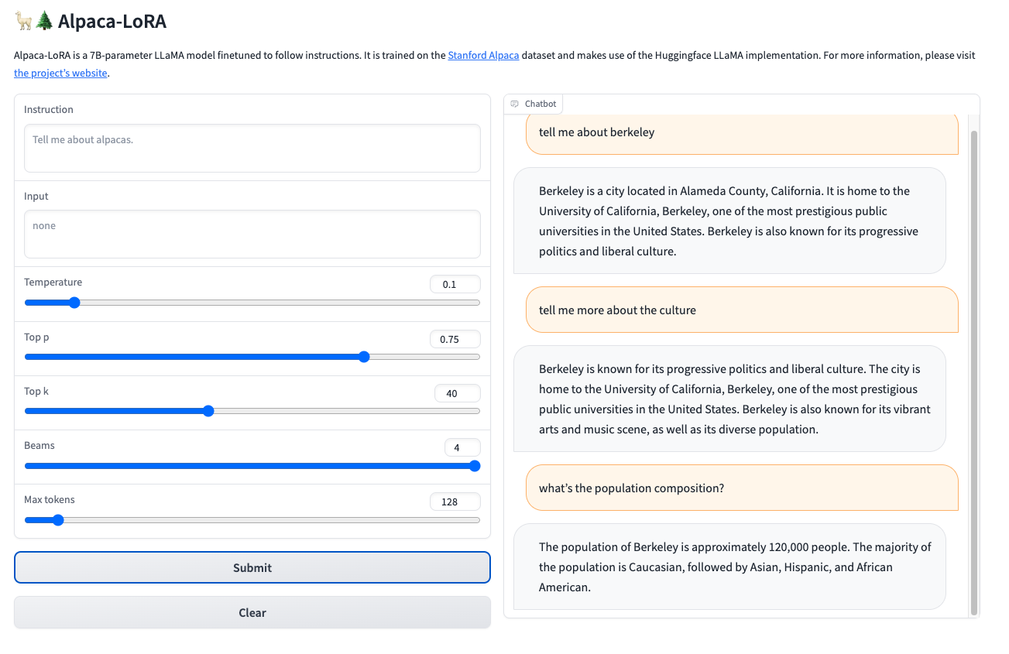Click the Beams value field showing 4
The width and height of the screenshot is (1009, 654).
pos(462,447)
